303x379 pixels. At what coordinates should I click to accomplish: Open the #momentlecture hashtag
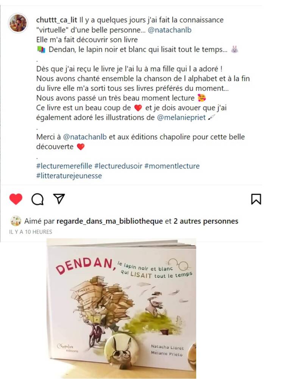point(172,166)
